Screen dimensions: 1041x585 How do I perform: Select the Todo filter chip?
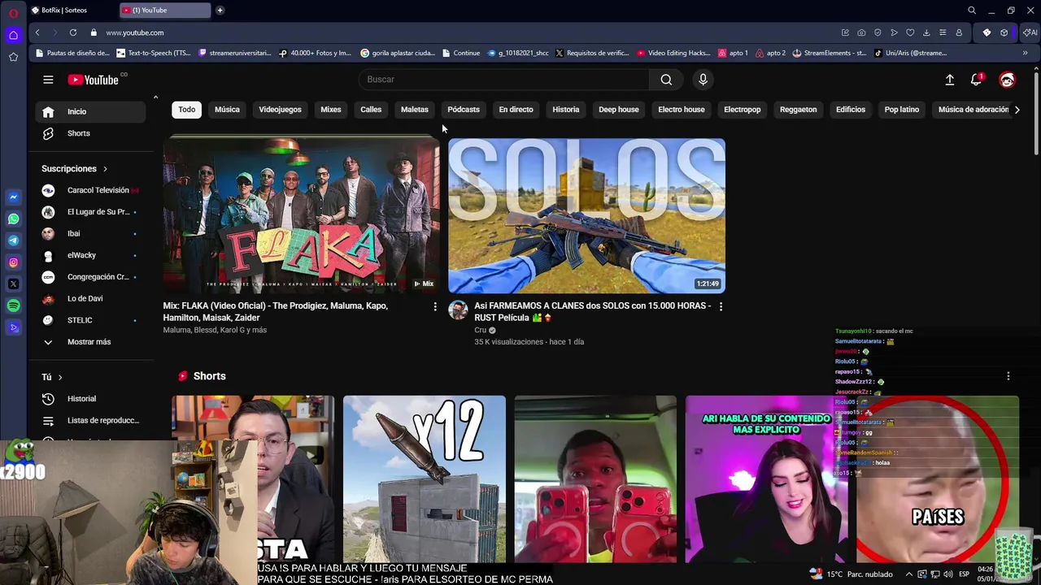click(x=187, y=110)
